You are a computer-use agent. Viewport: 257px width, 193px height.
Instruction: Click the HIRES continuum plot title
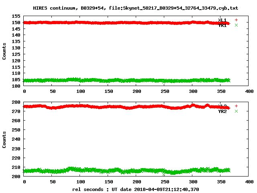pyautogui.click(x=136, y=8)
